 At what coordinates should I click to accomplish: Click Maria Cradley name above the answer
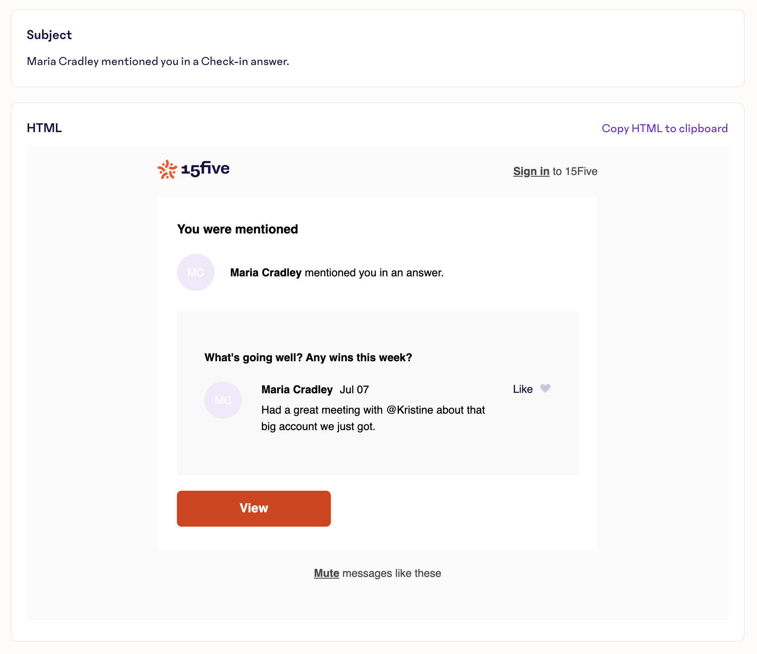297,390
